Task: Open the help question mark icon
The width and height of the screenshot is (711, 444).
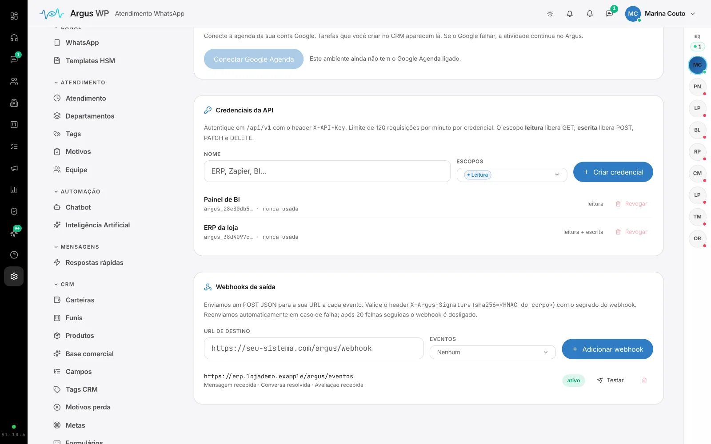Action: 14,255
